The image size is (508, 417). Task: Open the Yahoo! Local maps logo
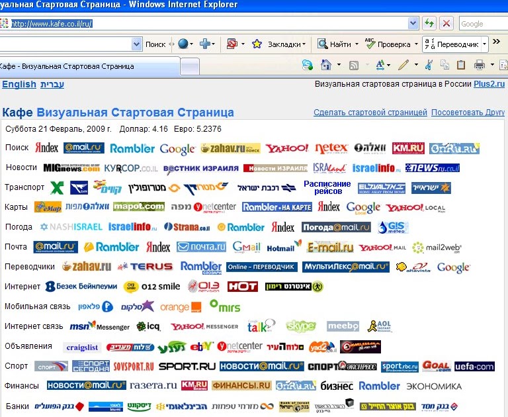point(415,208)
